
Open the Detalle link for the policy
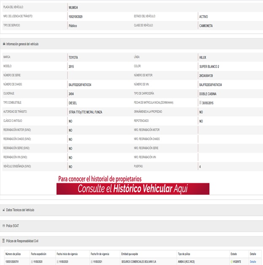click(x=253, y=262)
